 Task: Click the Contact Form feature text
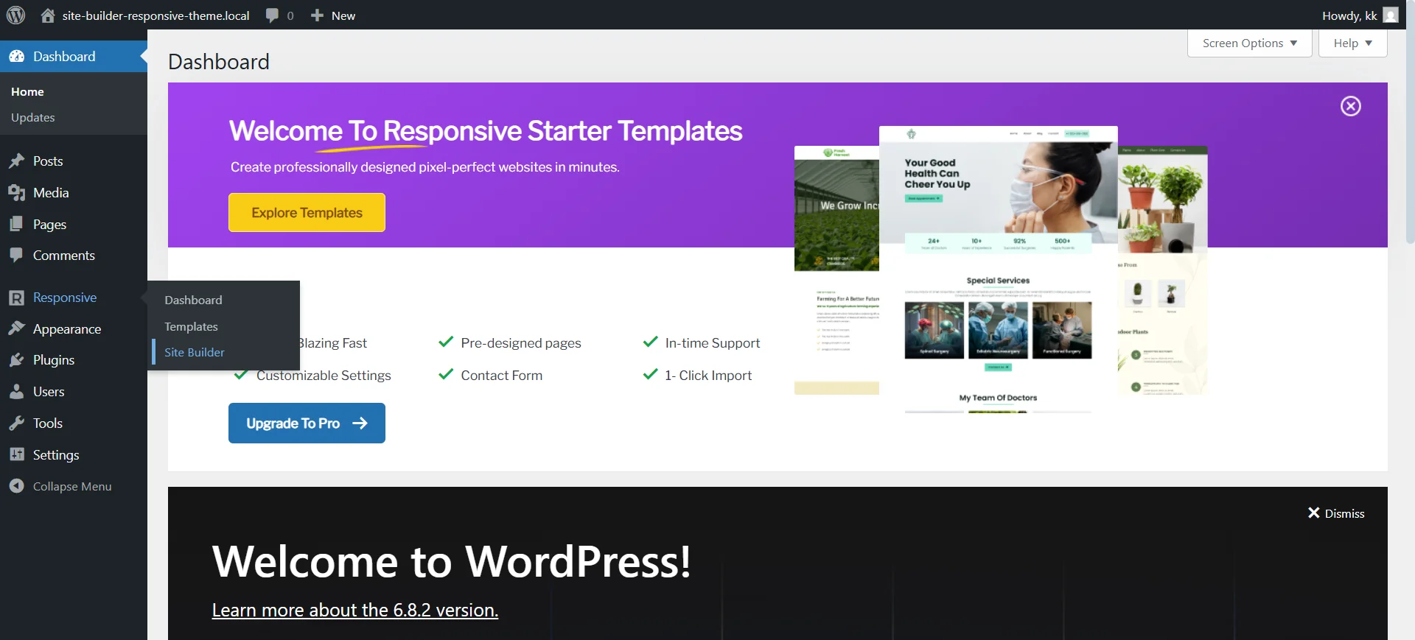click(502, 375)
